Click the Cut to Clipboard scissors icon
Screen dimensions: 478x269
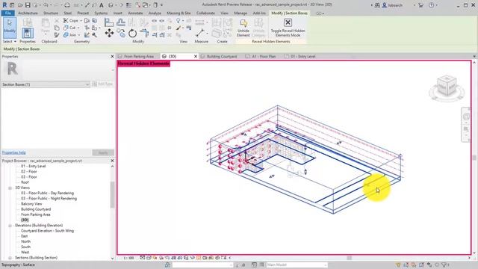click(57, 21)
